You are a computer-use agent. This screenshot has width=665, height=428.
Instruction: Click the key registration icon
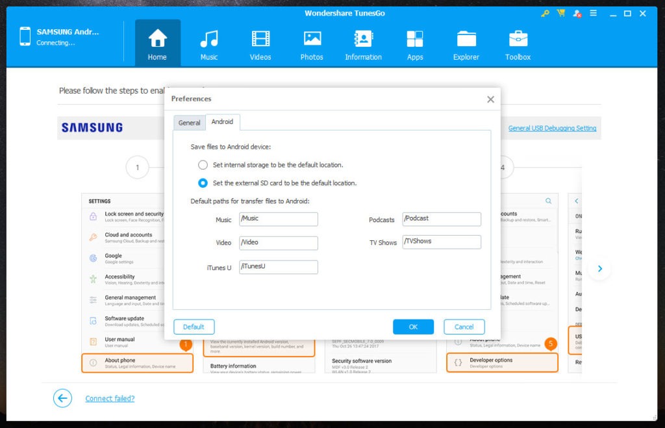coord(545,14)
